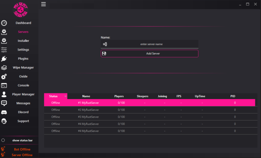Click the save icon on Add Server button
Screen dimensions: 261x158
click(105, 53)
